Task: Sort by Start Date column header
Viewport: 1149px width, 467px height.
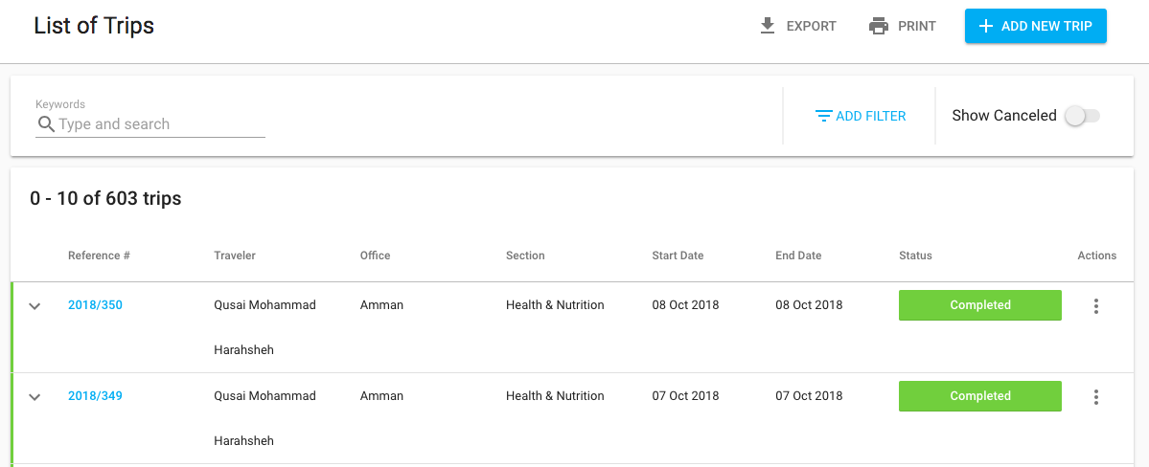Action: tap(678, 256)
